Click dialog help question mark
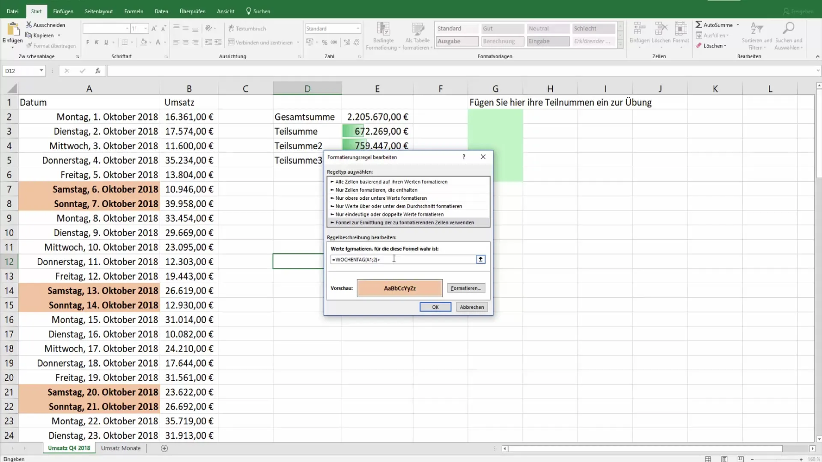 464,157
